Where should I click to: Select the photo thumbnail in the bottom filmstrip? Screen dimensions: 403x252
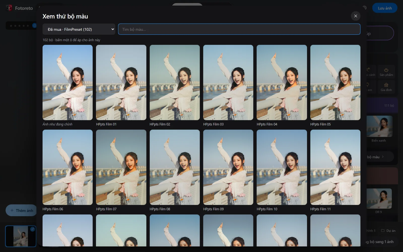(x=21, y=236)
